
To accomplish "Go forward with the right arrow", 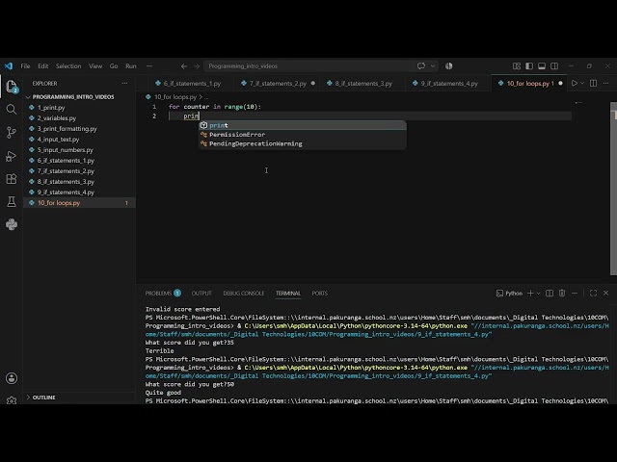I will pos(197,66).
